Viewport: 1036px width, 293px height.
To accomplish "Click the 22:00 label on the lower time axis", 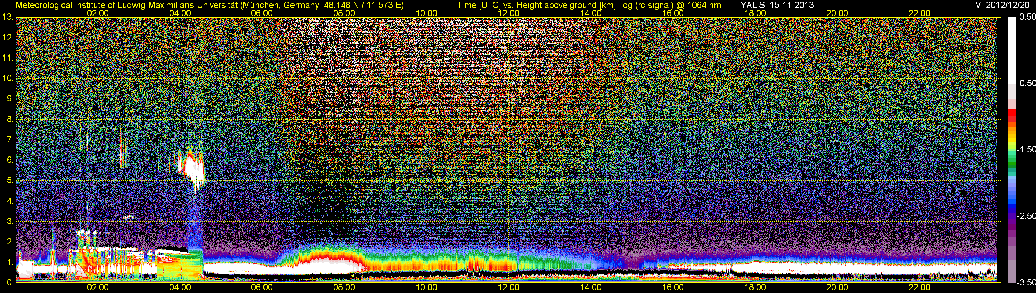I will (x=919, y=287).
